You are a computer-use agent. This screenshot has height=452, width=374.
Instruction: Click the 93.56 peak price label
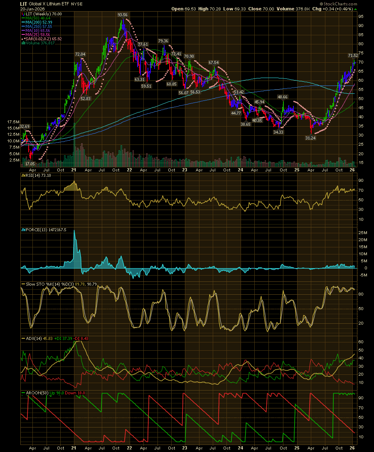coord(123,15)
